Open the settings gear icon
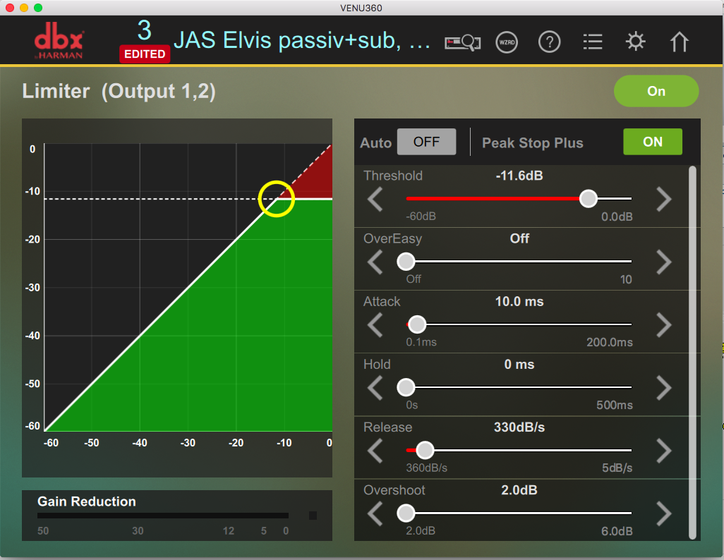The width and height of the screenshot is (724, 560). tap(636, 42)
